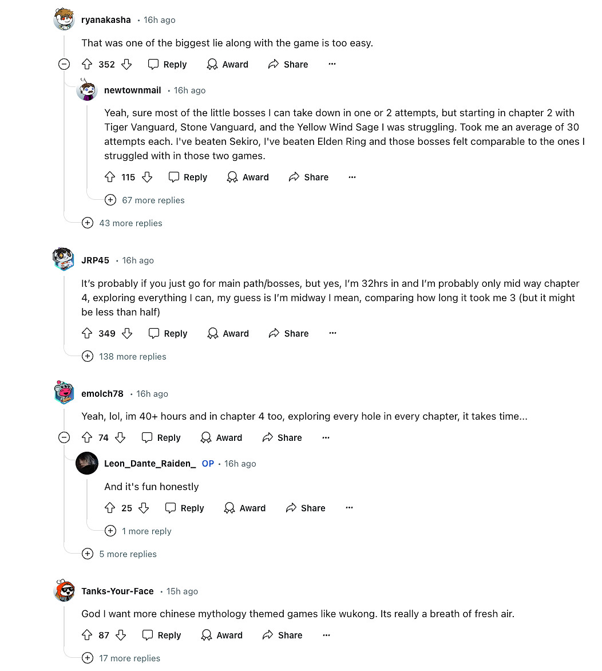Viewport: 602px width, 671px height.
Task: Upvote ryanakasha's comment
Action: click(87, 65)
